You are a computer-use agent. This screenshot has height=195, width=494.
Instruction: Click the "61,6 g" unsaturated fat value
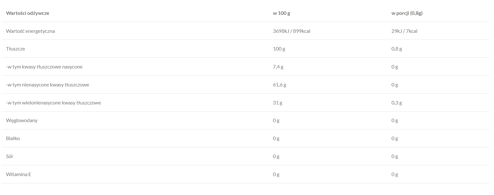[x=279, y=85]
